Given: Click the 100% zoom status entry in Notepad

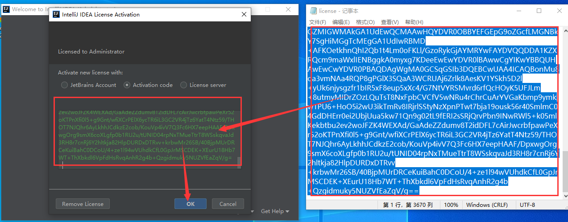Looking at the screenshot, I should pyautogui.click(x=451, y=205).
